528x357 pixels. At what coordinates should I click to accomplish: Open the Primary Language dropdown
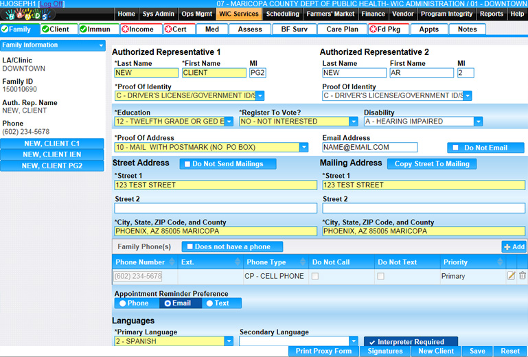coord(229,341)
